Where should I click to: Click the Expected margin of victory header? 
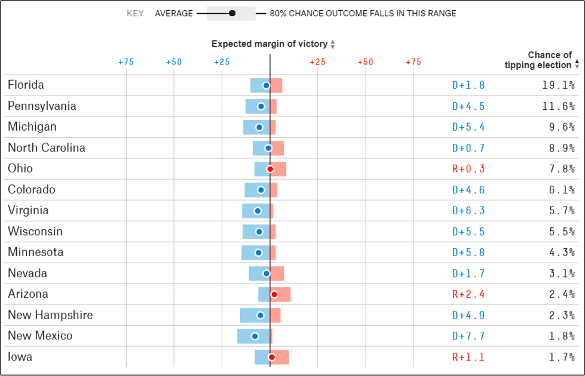click(269, 44)
